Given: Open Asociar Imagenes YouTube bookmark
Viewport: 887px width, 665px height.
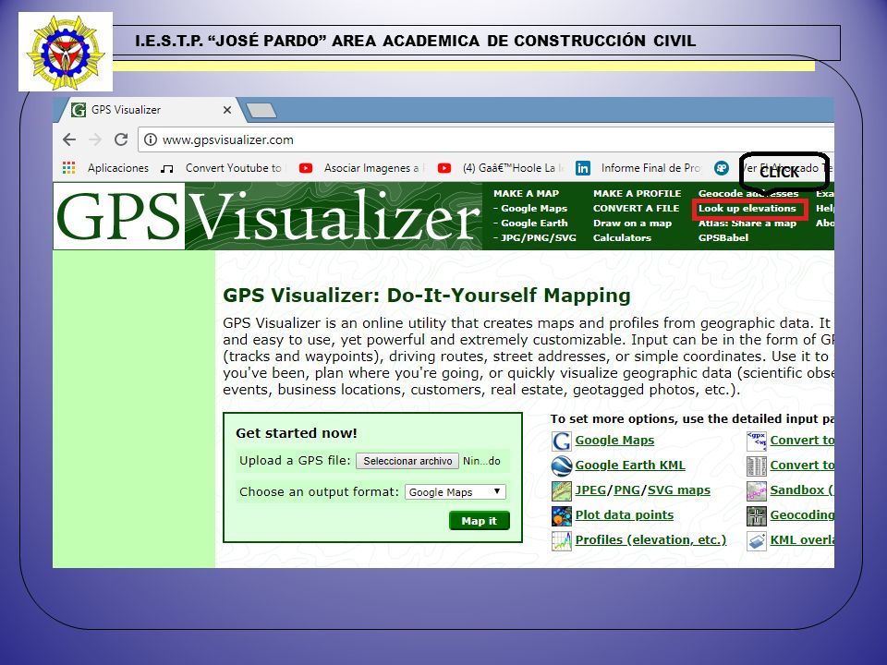Looking at the screenshot, I should [x=362, y=168].
